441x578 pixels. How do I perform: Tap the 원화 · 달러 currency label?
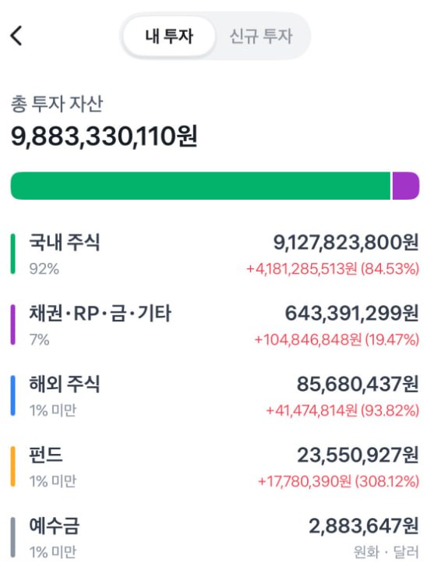click(386, 551)
